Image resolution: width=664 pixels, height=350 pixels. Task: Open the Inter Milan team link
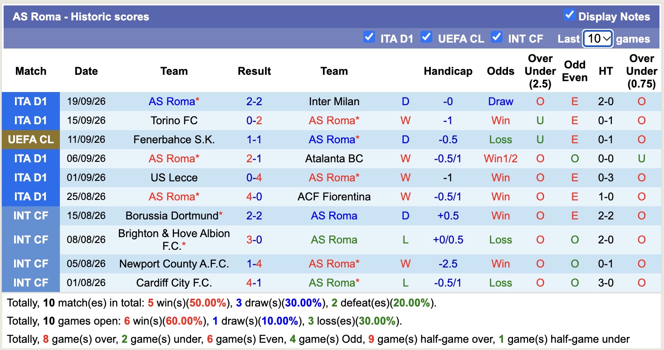point(334,102)
